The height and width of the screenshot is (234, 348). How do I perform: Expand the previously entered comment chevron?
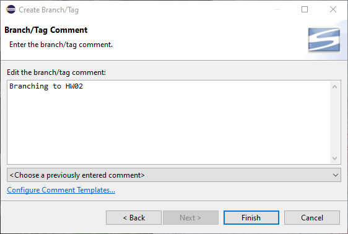point(336,175)
